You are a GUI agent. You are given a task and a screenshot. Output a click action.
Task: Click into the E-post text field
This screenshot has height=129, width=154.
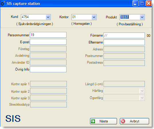coord(48,42)
